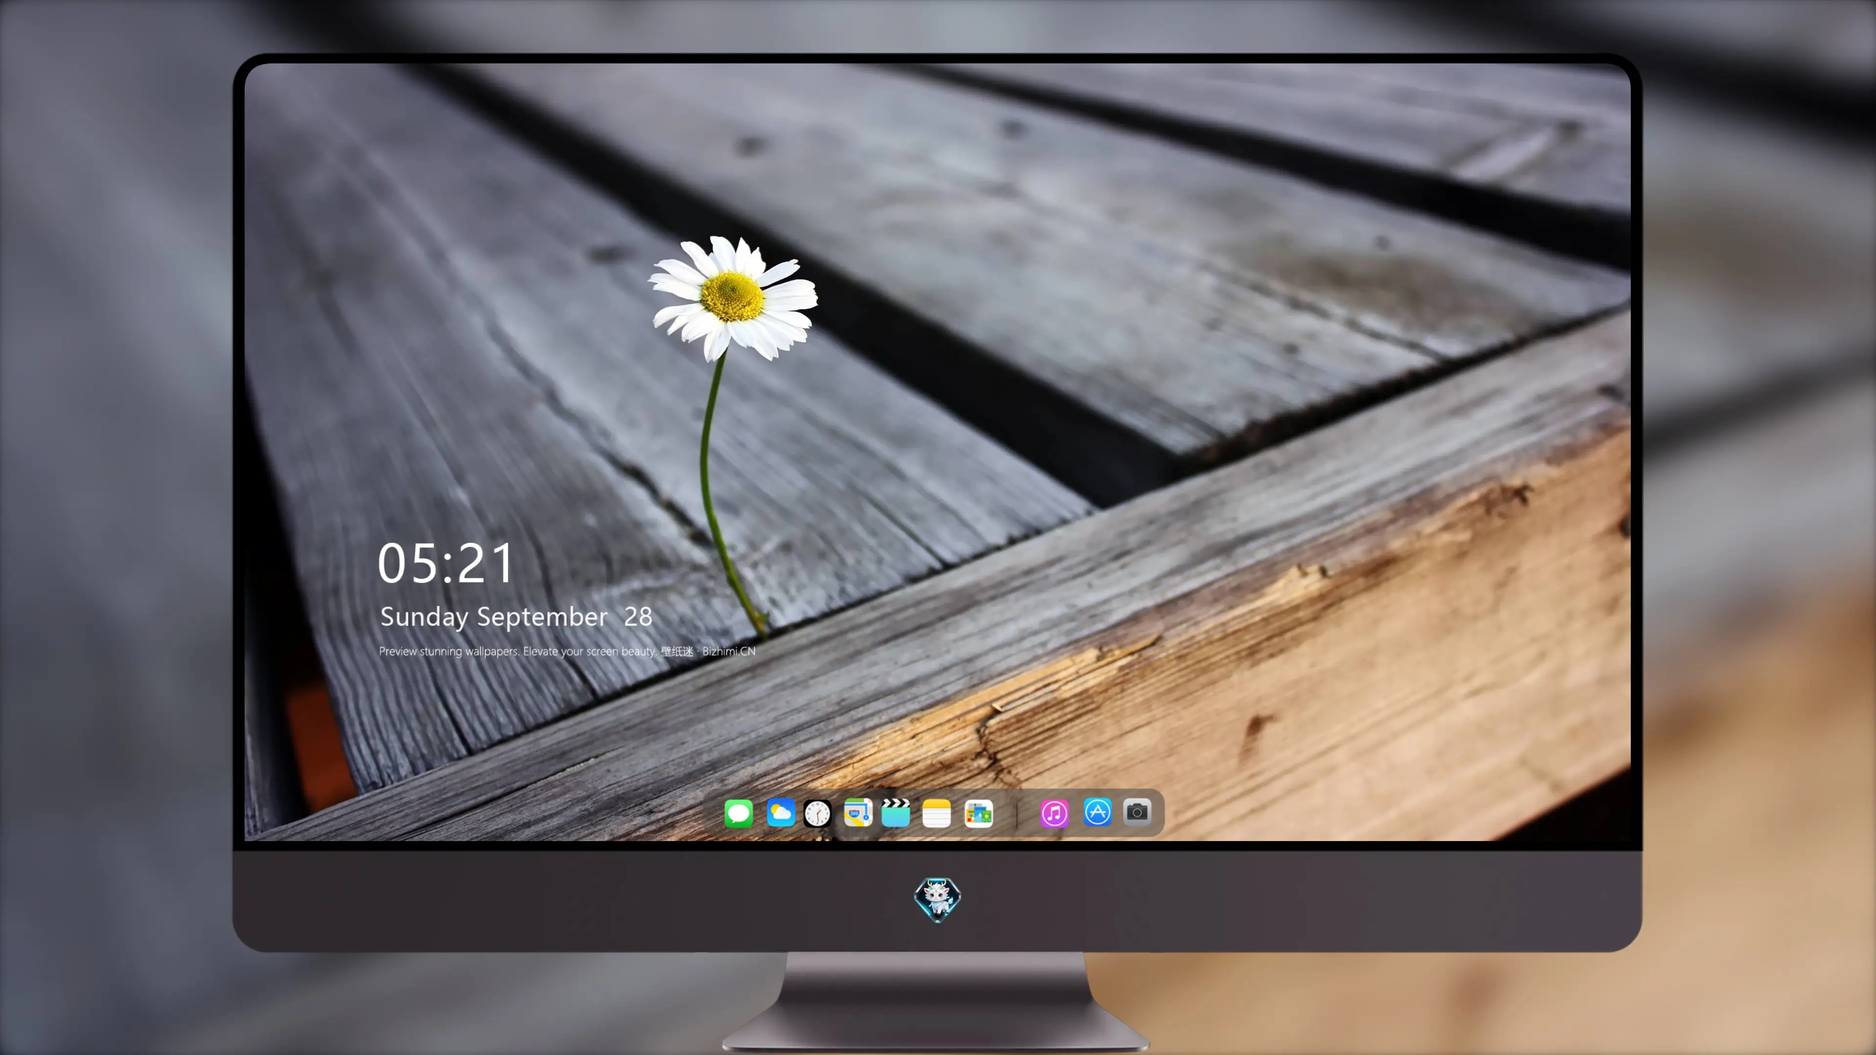The image size is (1876, 1055).
Task: Click the Bizhimi.CN wallpaper caption text
Action: coord(567,652)
